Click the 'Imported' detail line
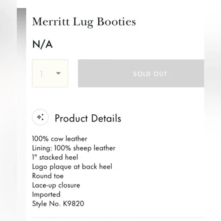The height and width of the screenshot is (221, 221). click(46, 194)
